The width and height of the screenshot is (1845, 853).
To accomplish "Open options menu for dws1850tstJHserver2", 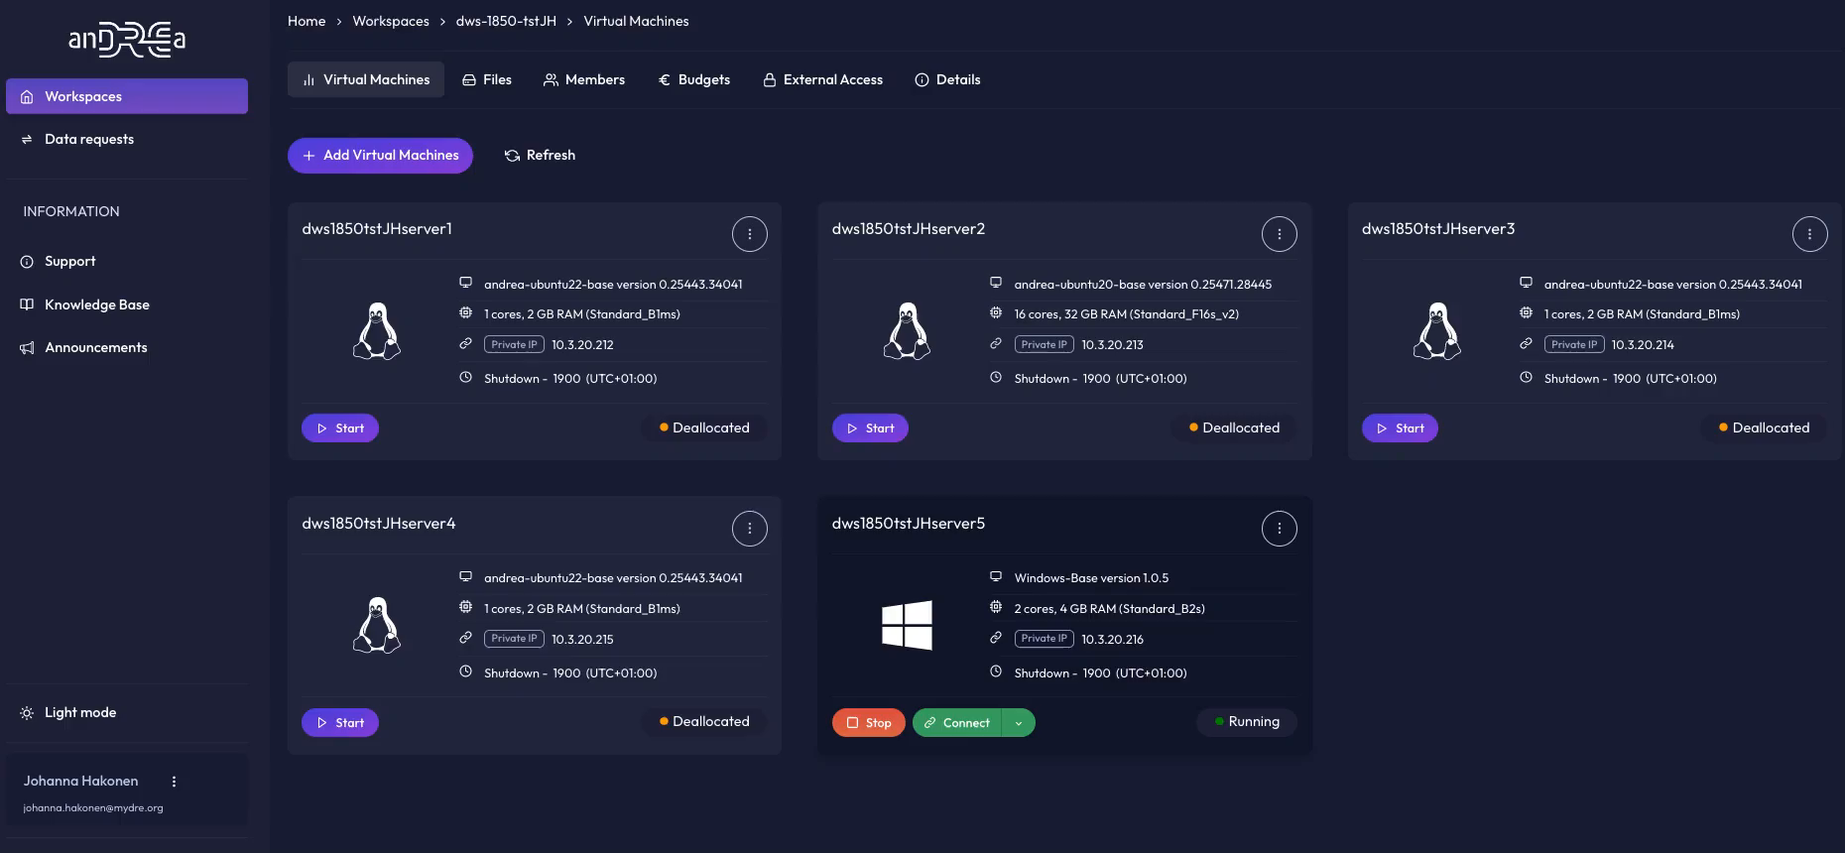I will [1280, 234].
